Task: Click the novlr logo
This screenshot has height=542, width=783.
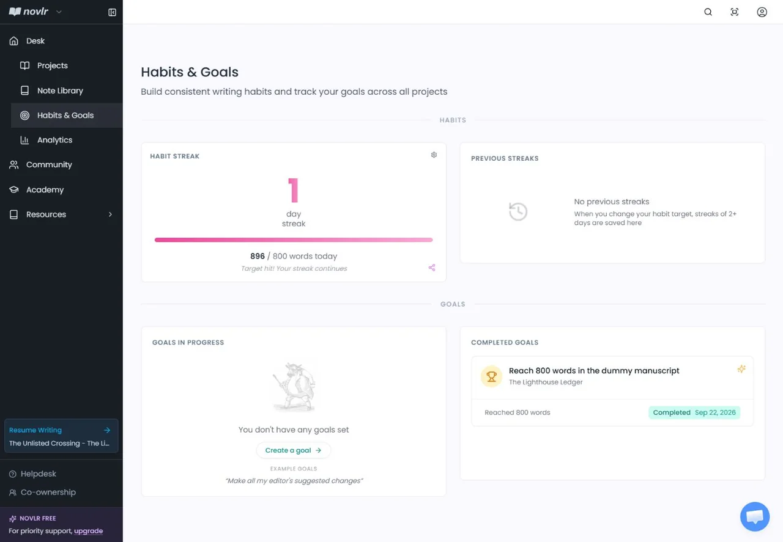Action: tap(28, 12)
